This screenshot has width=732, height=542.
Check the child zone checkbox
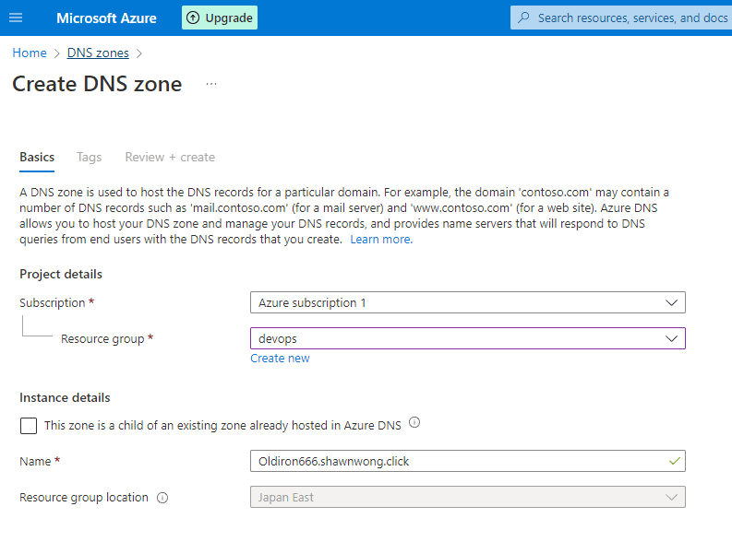[x=29, y=425]
